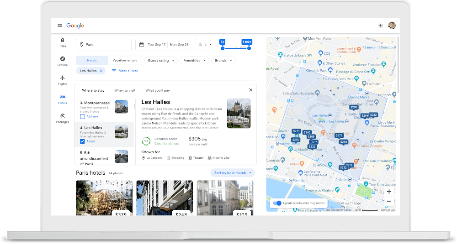457x244 pixels.
Task: Click the Historic vibe tag
Action: (218, 158)
